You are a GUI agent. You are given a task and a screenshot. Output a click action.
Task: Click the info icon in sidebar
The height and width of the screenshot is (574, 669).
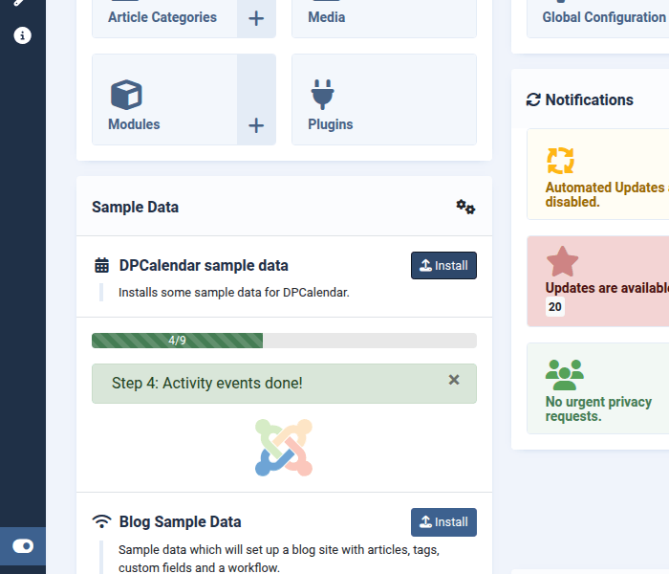(23, 35)
